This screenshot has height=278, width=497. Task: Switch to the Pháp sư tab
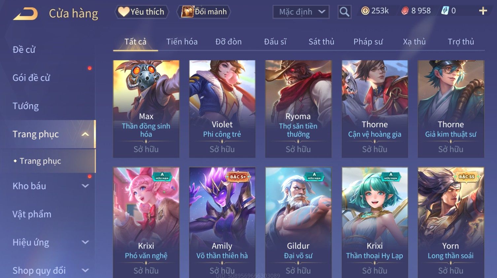coord(368,42)
